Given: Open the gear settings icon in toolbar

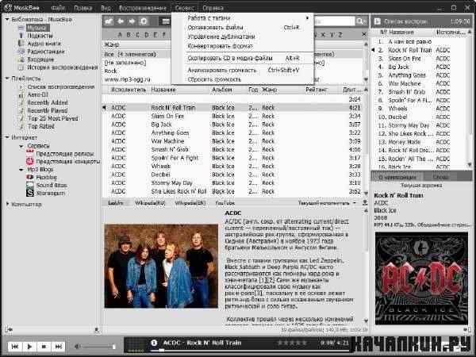Looking at the screenshot, I should (x=144, y=21).
